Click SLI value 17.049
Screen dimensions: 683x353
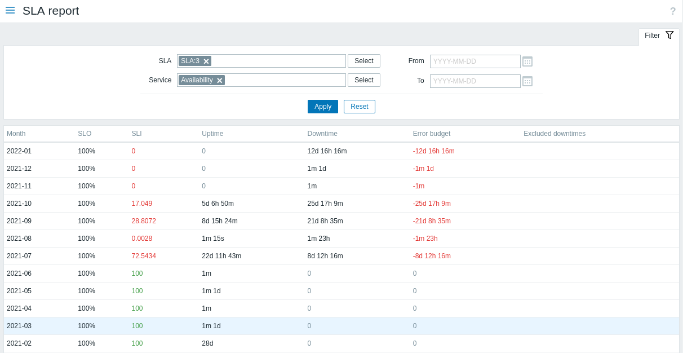(142, 204)
